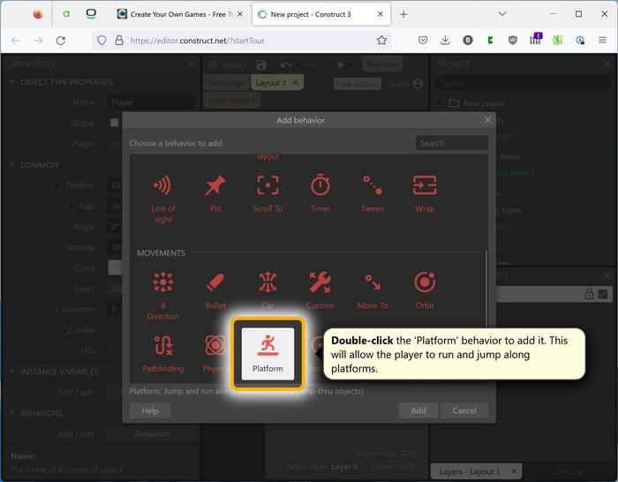Click the Behaviors edit link
Image resolution: width=618 pixels, height=482 pixels.
pos(151,434)
